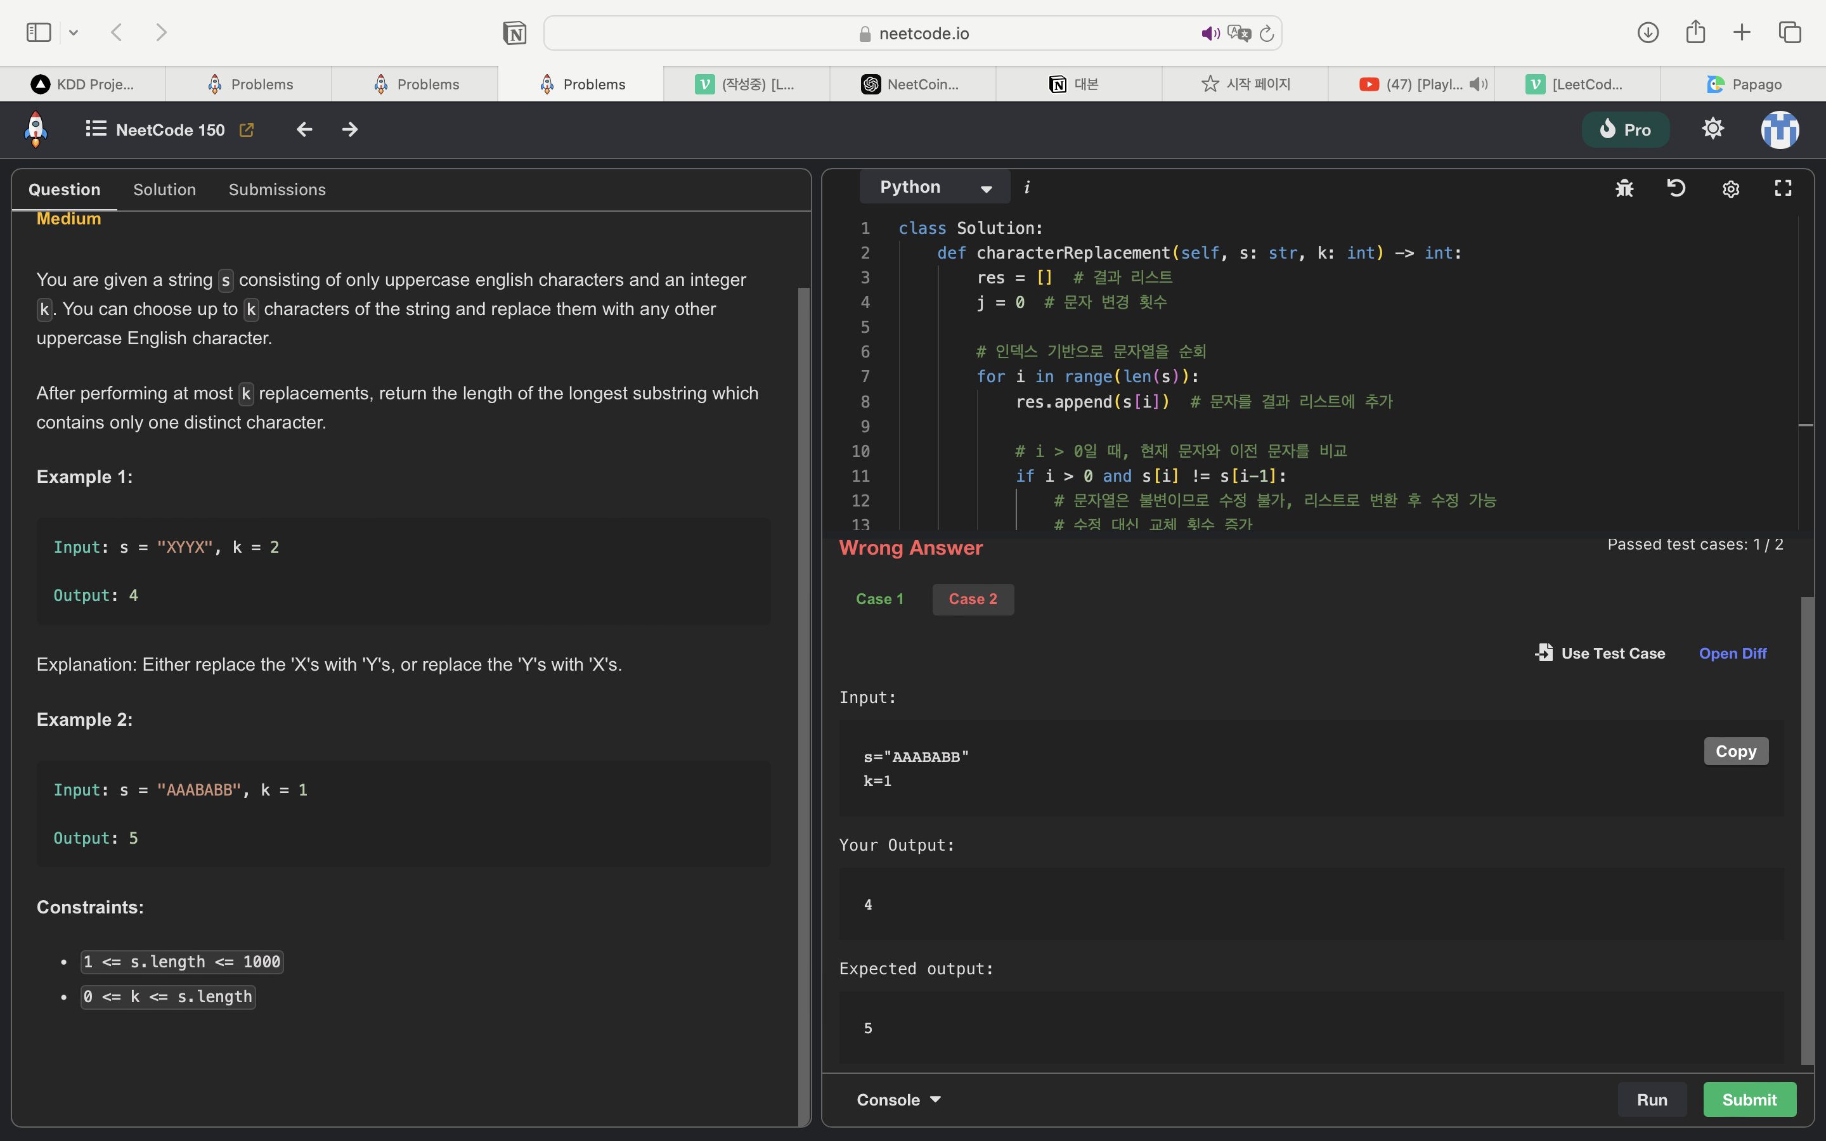The width and height of the screenshot is (1826, 1141).
Task: Reset code with the revert arrow icon
Action: [x=1676, y=188]
